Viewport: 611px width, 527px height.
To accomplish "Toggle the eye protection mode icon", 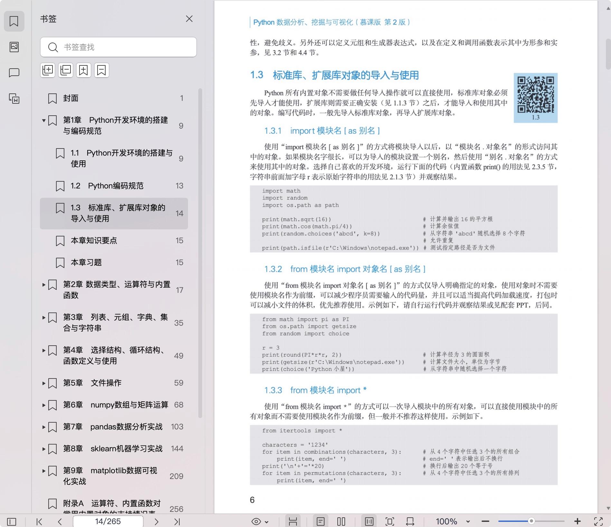I will [x=256, y=522].
